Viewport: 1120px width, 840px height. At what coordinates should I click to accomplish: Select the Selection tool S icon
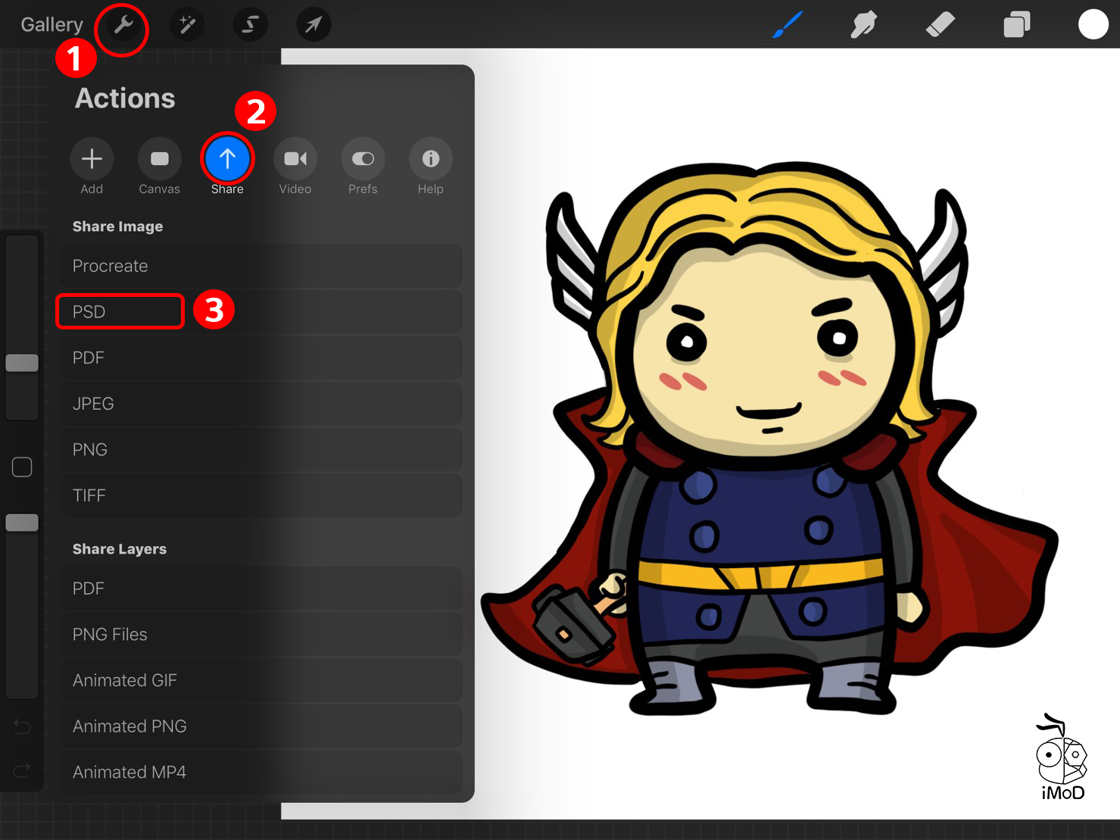[x=250, y=26]
